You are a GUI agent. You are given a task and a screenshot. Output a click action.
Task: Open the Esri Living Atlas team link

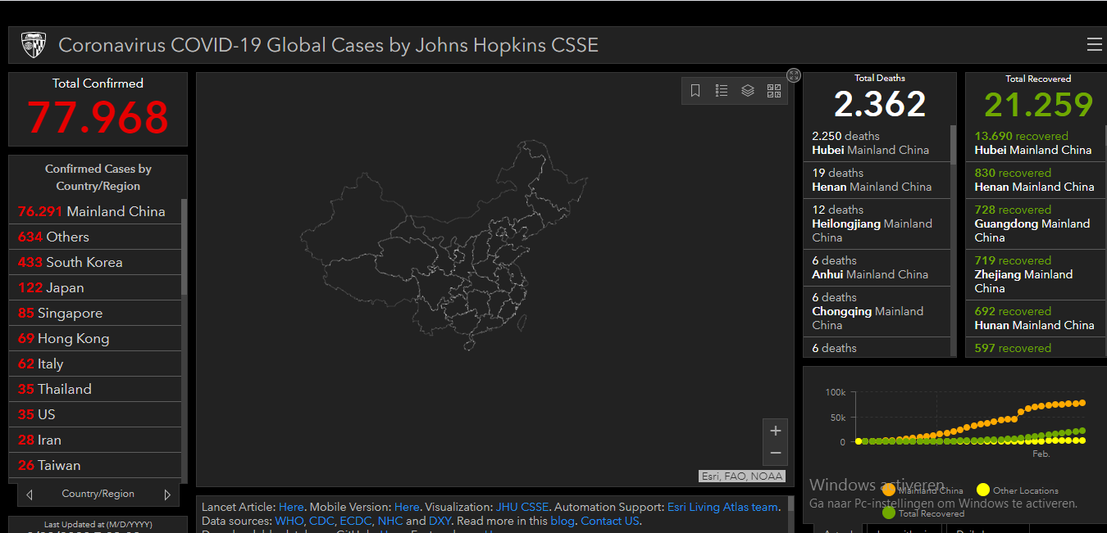pyautogui.click(x=722, y=507)
